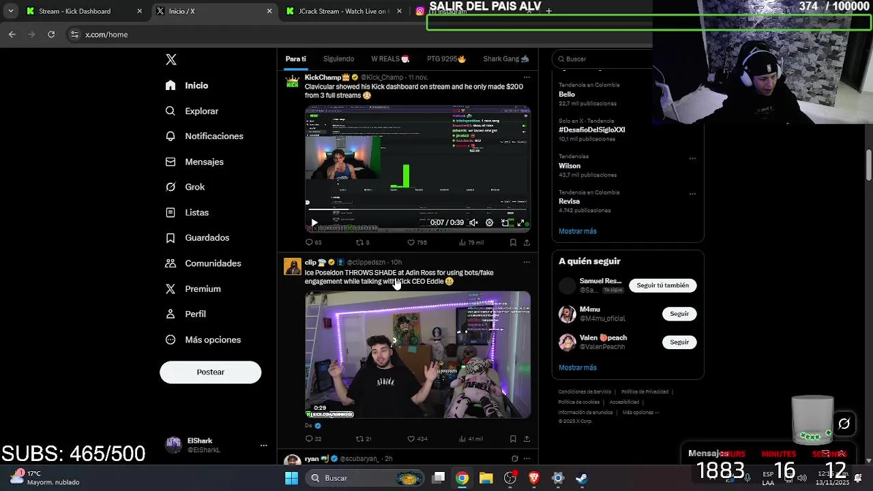Open Chrome tab search dropdown

click(x=10, y=11)
